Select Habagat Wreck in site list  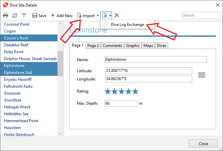click(29, 107)
